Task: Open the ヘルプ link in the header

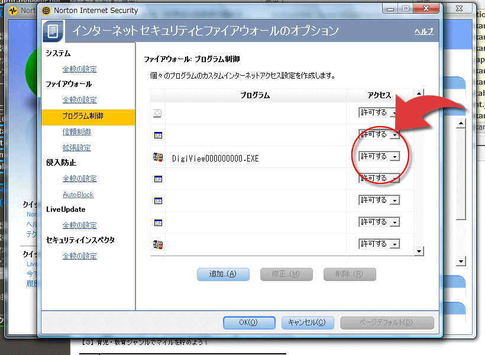Action: (x=423, y=31)
